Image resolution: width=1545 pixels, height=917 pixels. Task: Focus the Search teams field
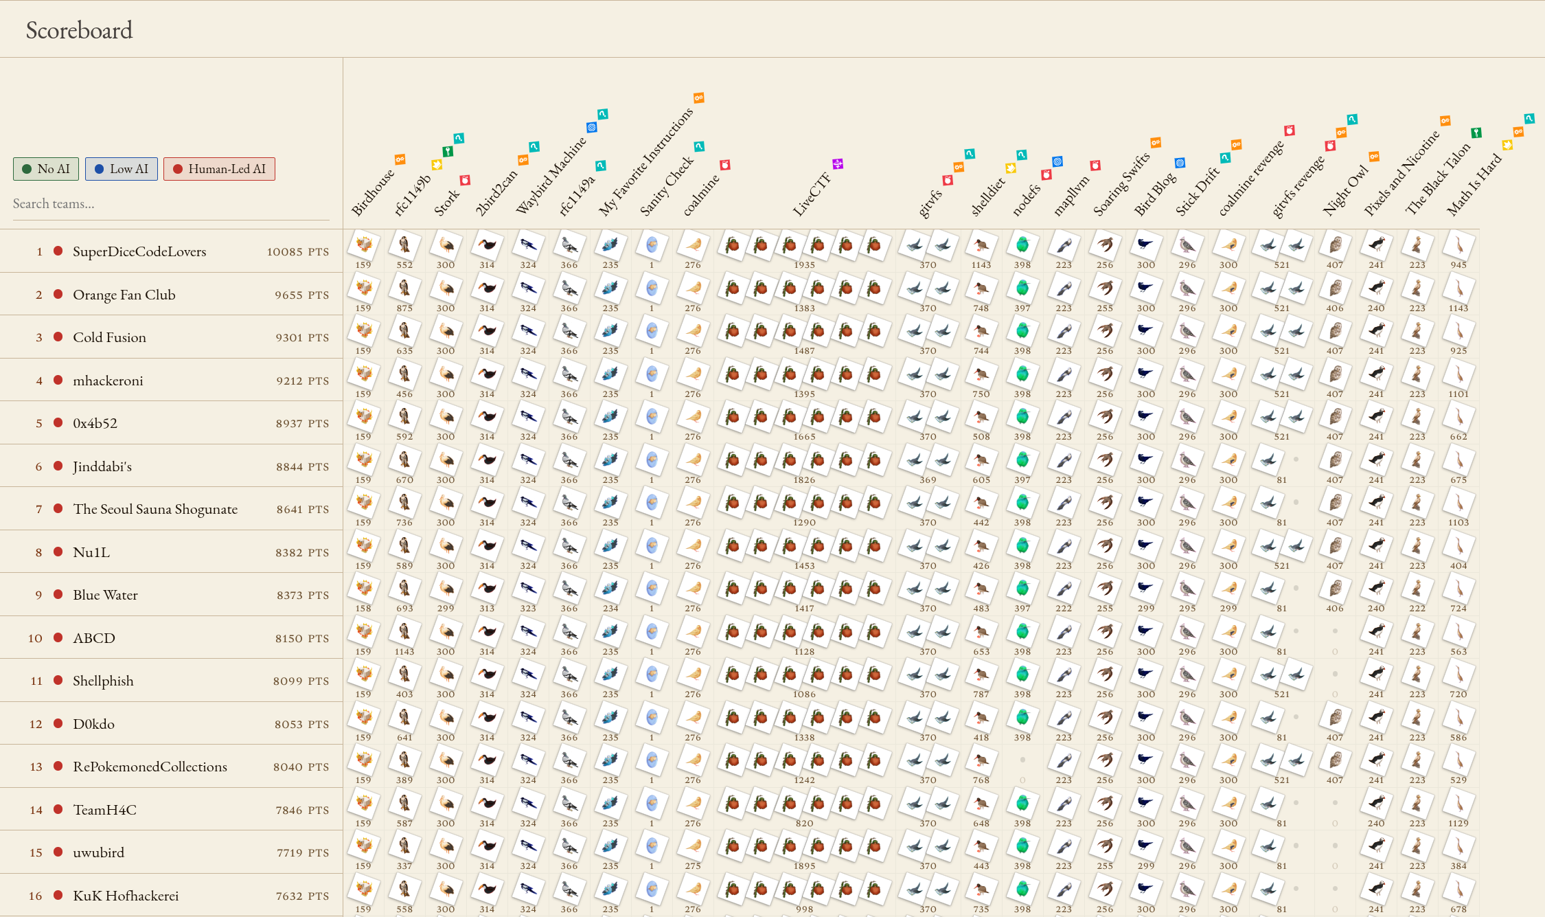(x=171, y=204)
